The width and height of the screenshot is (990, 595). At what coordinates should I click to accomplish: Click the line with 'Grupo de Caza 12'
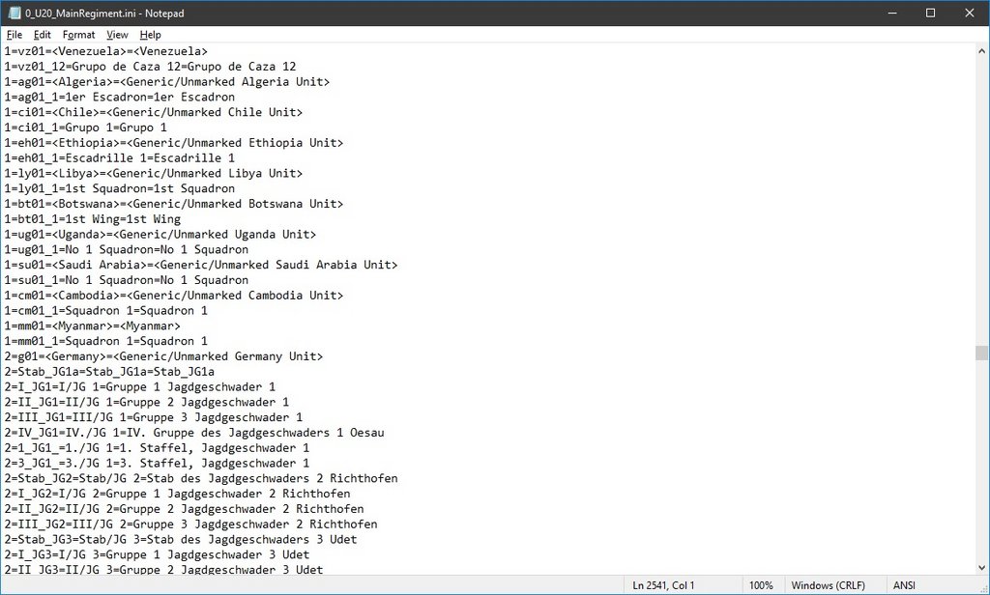[x=150, y=67]
